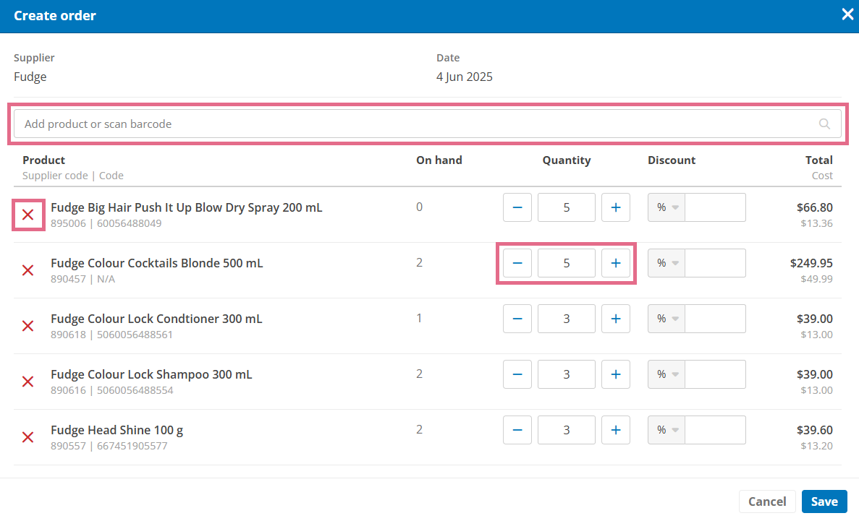Screen dimensions: 859x521
Task: Click total $66.80 for Big Hair Spray
Action: pos(815,207)
